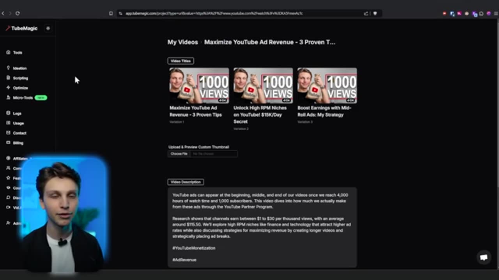Select the Variation 1 thumbnail preview
499x280 pixels.
point(199,85)
